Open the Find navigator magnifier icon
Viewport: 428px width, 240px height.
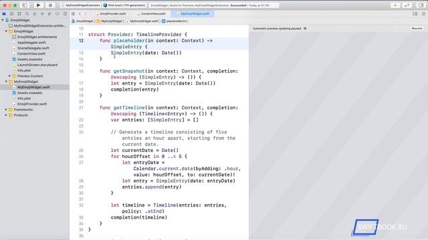point(27,13)
